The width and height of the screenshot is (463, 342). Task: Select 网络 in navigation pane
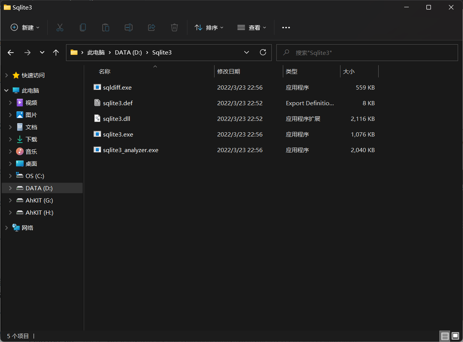coord(27,228)
